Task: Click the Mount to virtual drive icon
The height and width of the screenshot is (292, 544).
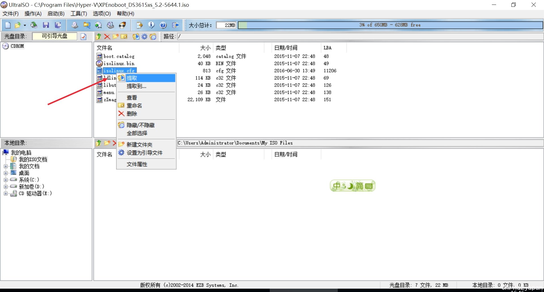Action: tap(110, 25)
